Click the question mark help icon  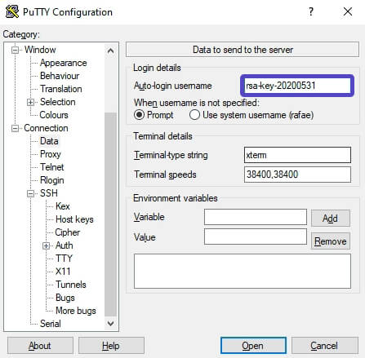point(311,11)
